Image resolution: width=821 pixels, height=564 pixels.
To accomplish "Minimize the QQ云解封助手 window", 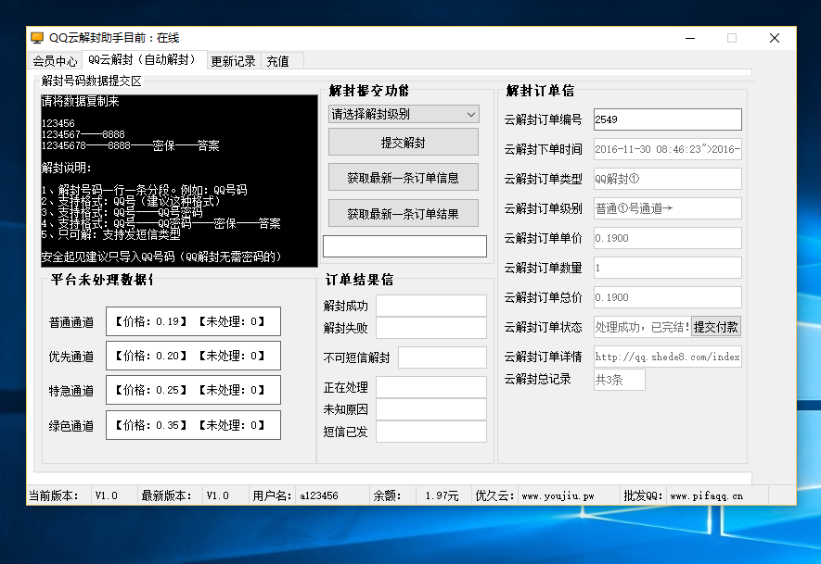I will (x=690, y=38).
